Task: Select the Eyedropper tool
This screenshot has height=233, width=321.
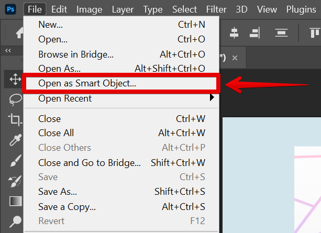Action: click(x=15, y=140)
